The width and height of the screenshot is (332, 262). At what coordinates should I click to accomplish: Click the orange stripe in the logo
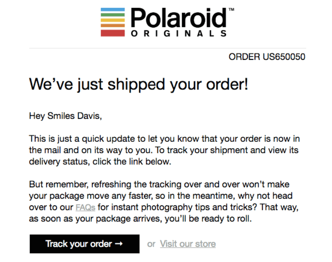(113, 26)
